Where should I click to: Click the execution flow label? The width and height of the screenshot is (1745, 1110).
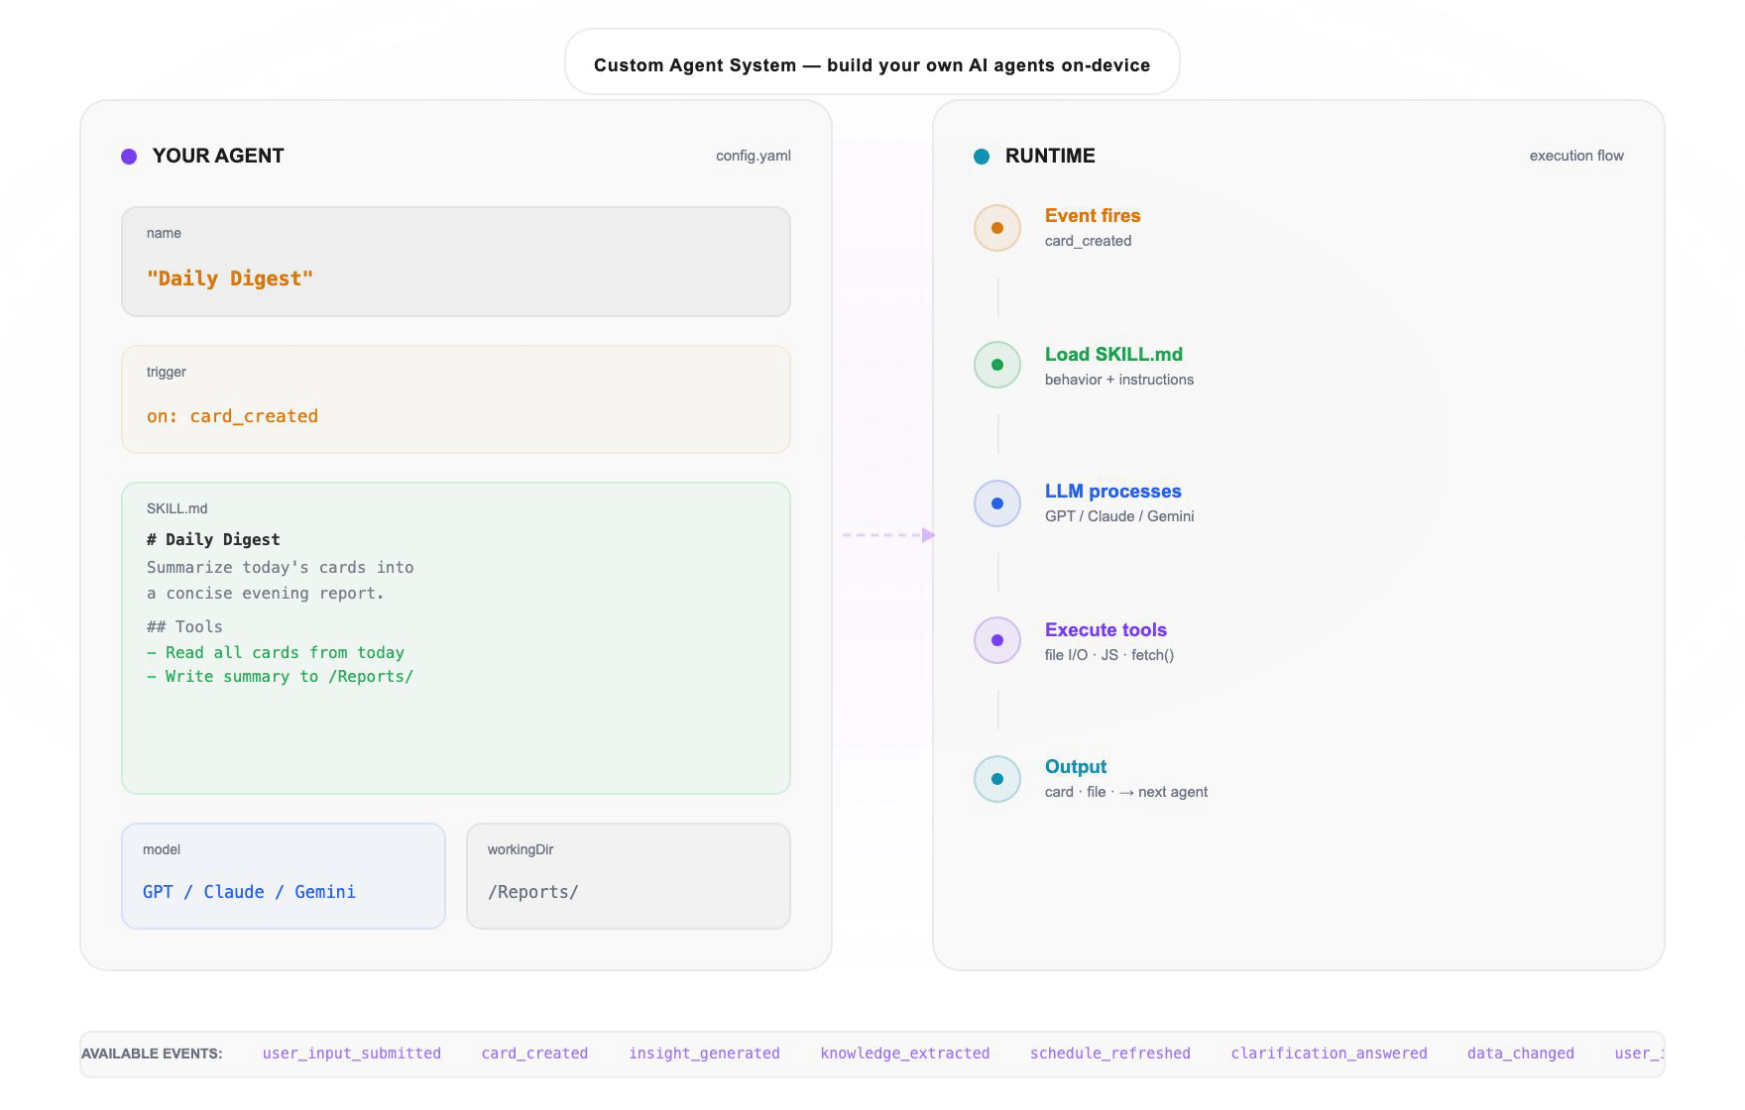[x=1576, y=156]
